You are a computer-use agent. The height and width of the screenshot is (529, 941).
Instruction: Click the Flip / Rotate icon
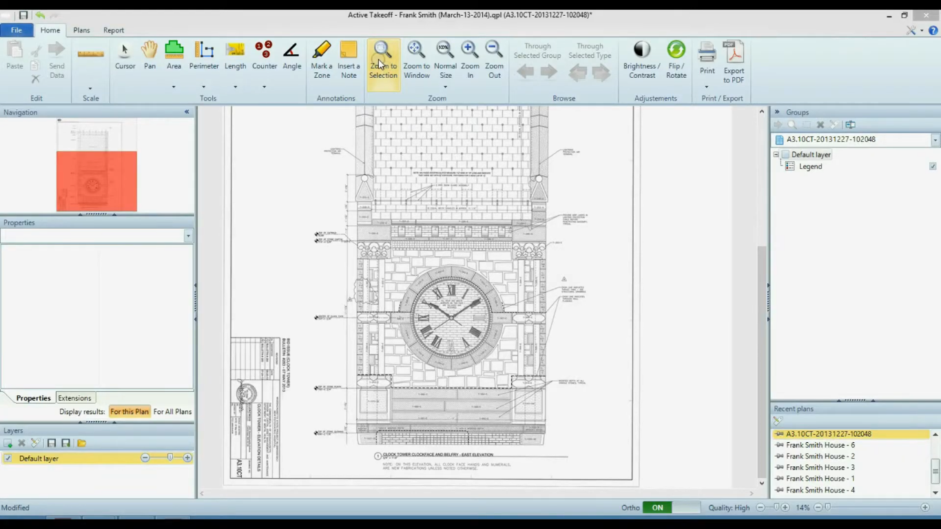[676, 60]
